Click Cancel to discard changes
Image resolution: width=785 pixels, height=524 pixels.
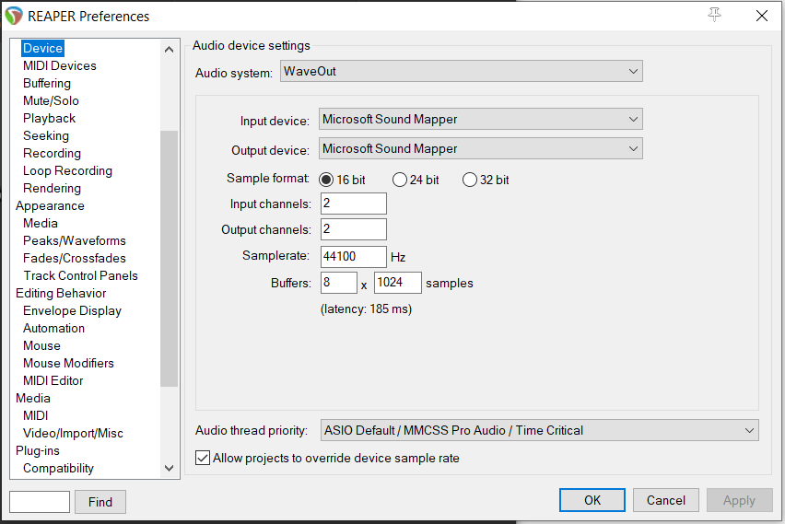[666, 500]
